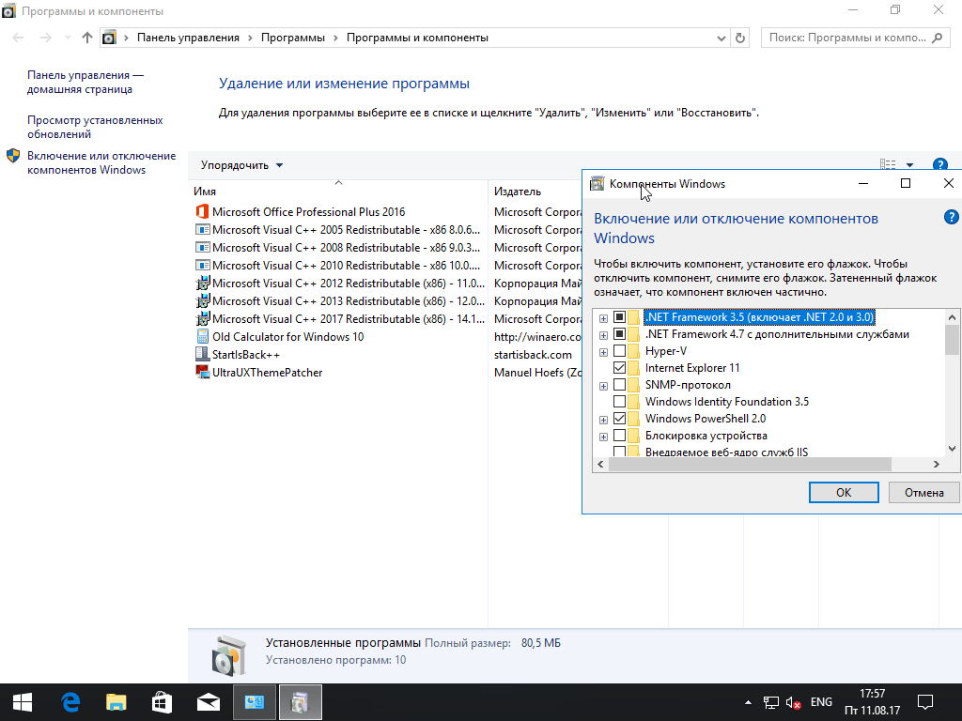Open the Action Center notifications icon
Image resolution: width=962 pixels, height=721 pixels.
[x=924, y=702]
